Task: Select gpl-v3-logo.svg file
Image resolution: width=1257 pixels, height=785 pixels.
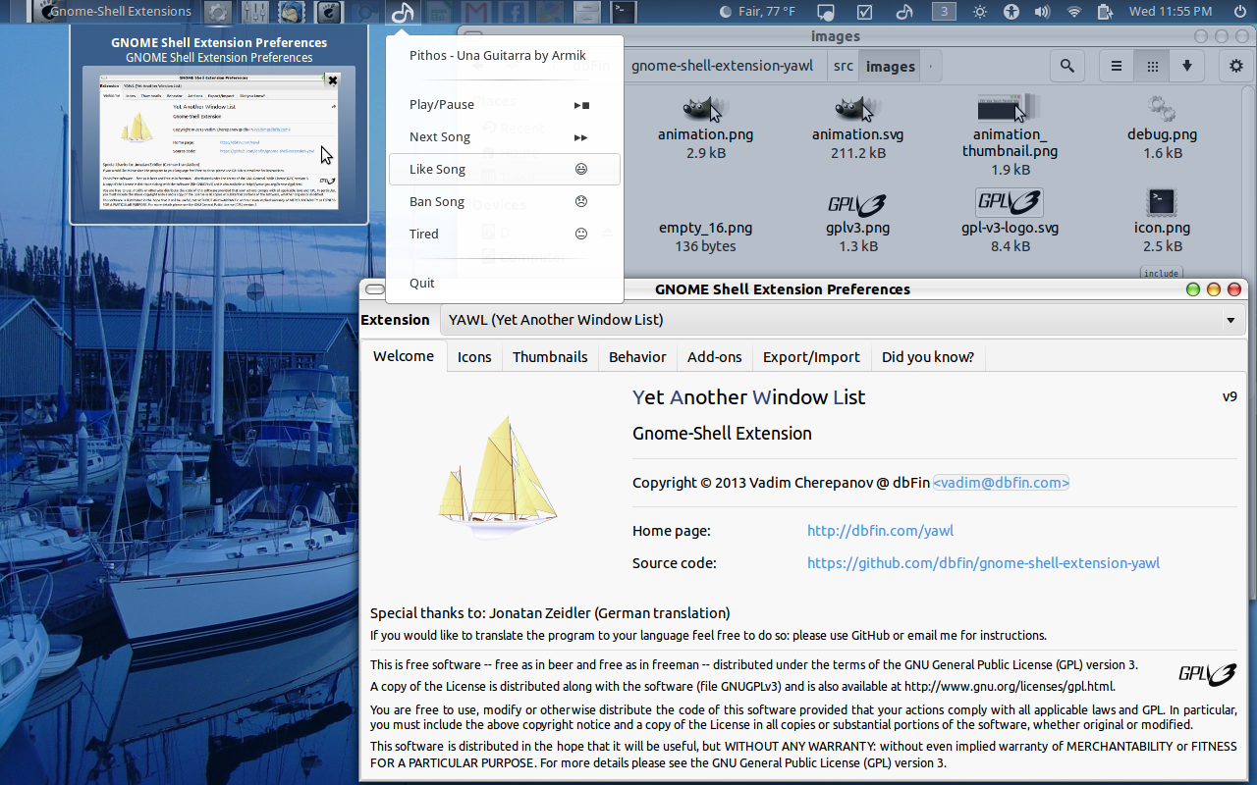Action: click(x=1010, y=221)
